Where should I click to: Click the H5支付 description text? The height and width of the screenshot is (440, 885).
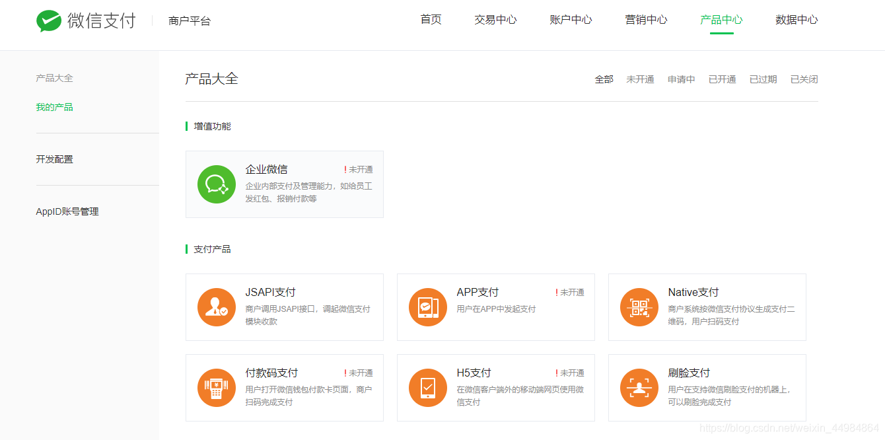pyautogui.click(x=520, y=396)
